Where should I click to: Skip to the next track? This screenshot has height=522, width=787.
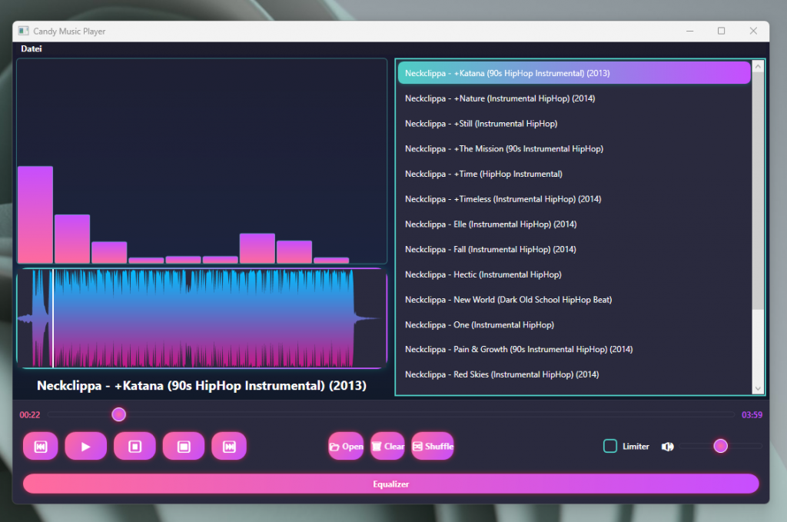229,446
